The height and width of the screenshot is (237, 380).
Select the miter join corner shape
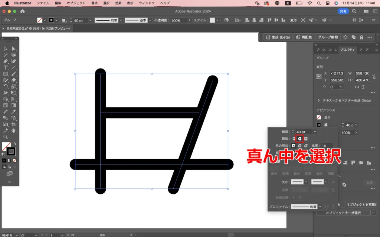(294, 146)
